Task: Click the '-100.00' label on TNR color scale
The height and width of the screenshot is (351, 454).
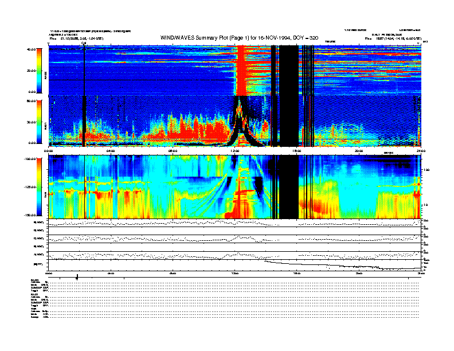Action: [30, 159]
